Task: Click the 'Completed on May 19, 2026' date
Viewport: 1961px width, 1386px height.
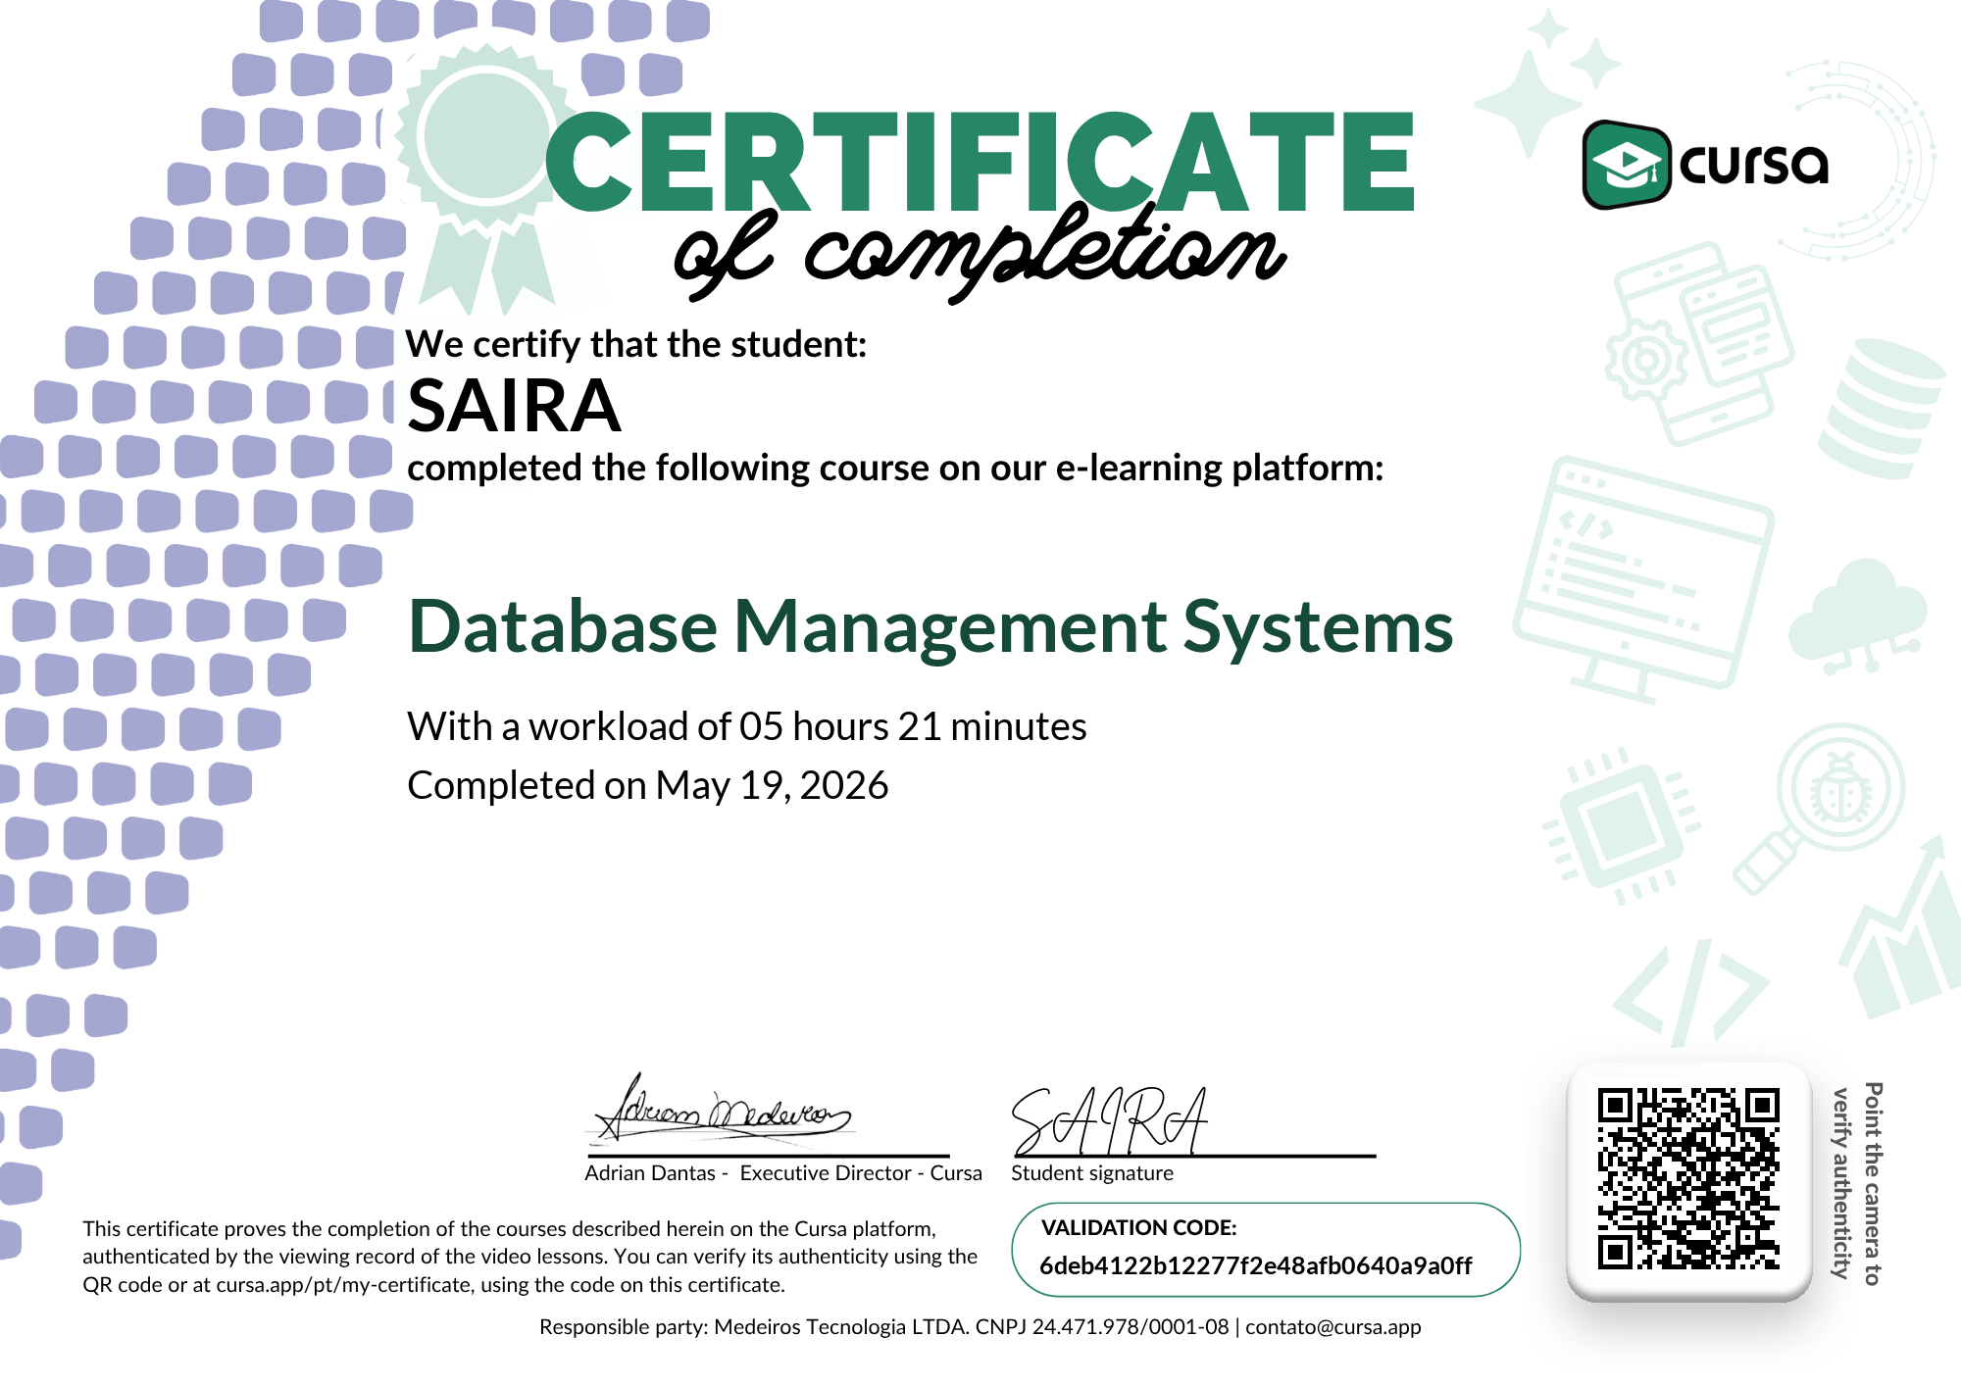Action: pyautogui.click(x=648, y=785)
